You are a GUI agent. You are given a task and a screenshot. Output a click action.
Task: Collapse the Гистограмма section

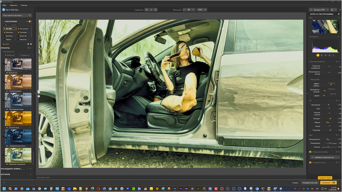point(339,37)
